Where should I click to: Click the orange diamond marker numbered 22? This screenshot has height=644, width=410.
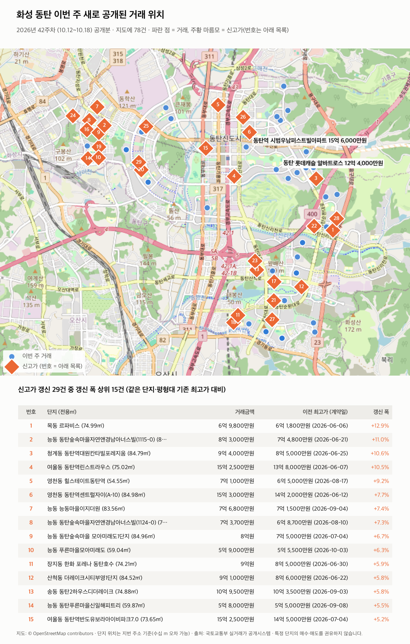click(314, 226)
